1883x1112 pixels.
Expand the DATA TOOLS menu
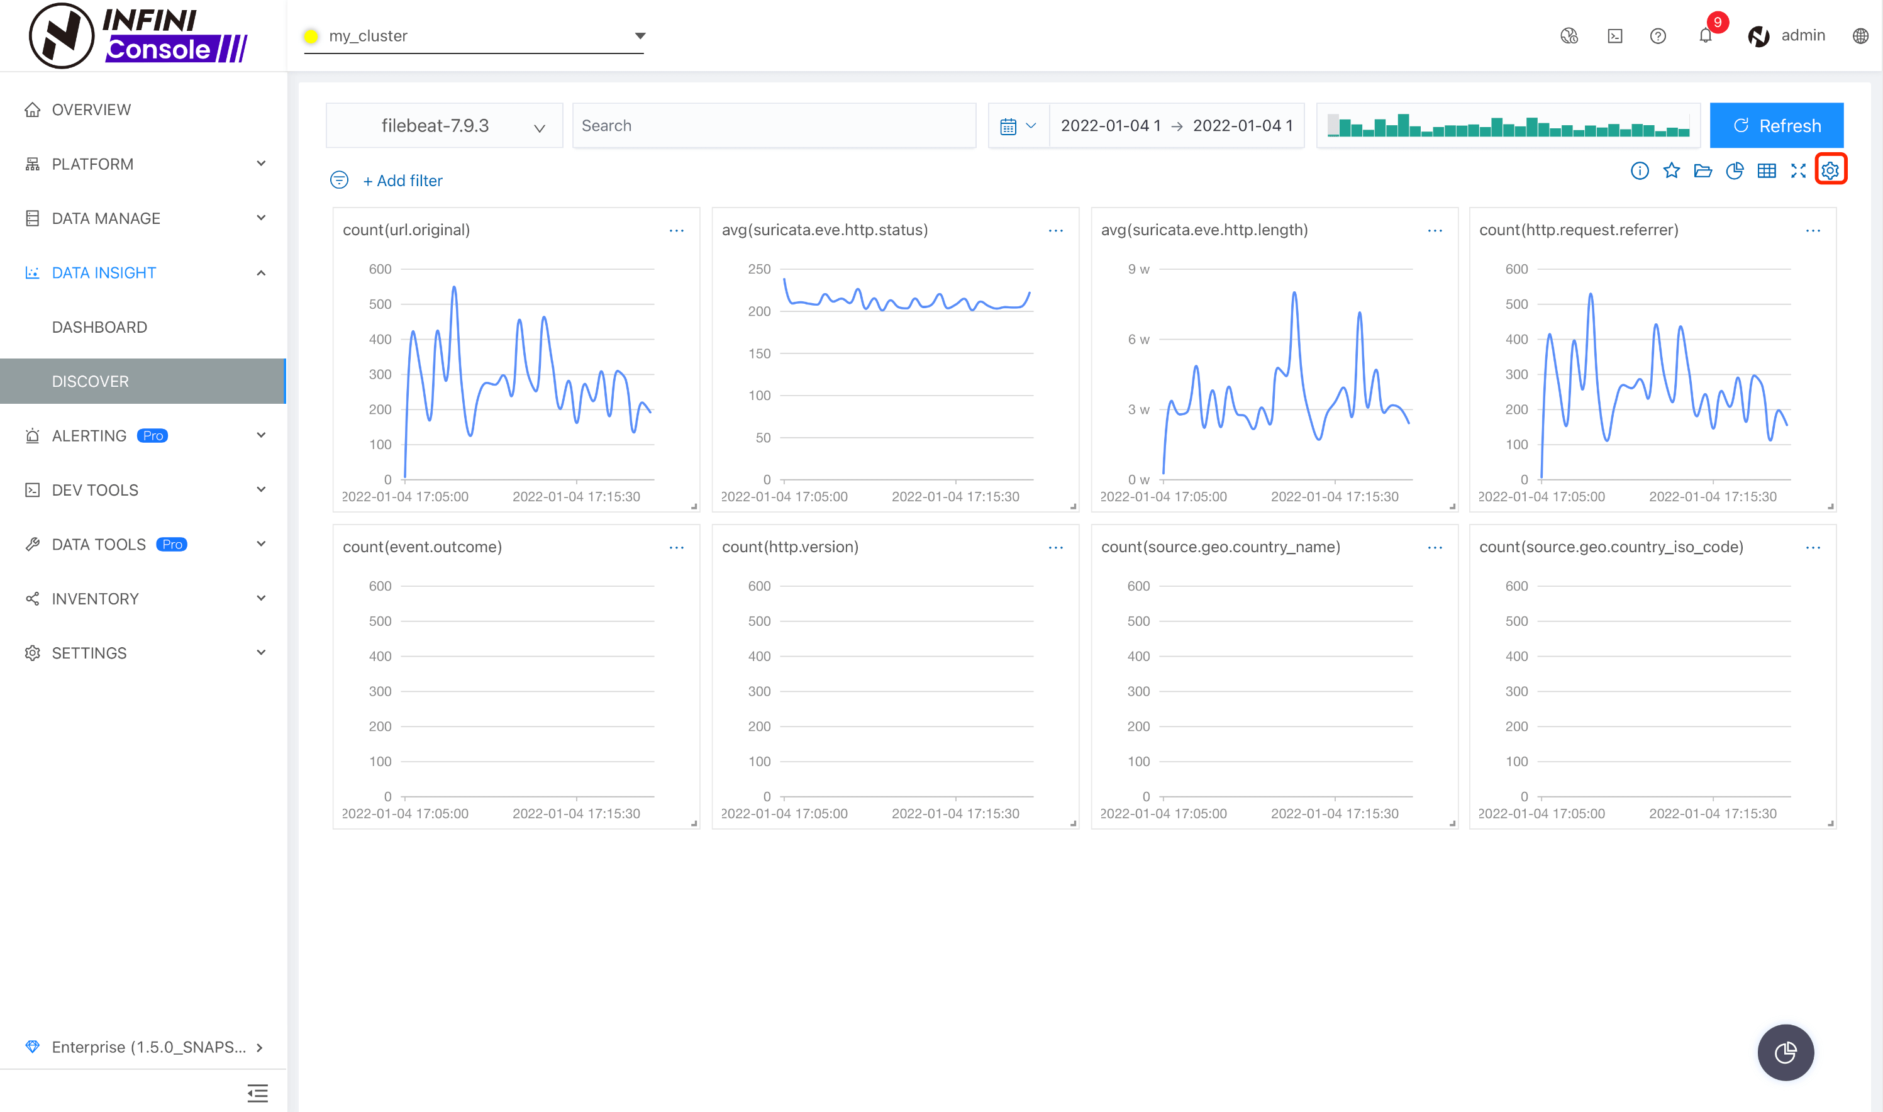click(x=143, y=544)
